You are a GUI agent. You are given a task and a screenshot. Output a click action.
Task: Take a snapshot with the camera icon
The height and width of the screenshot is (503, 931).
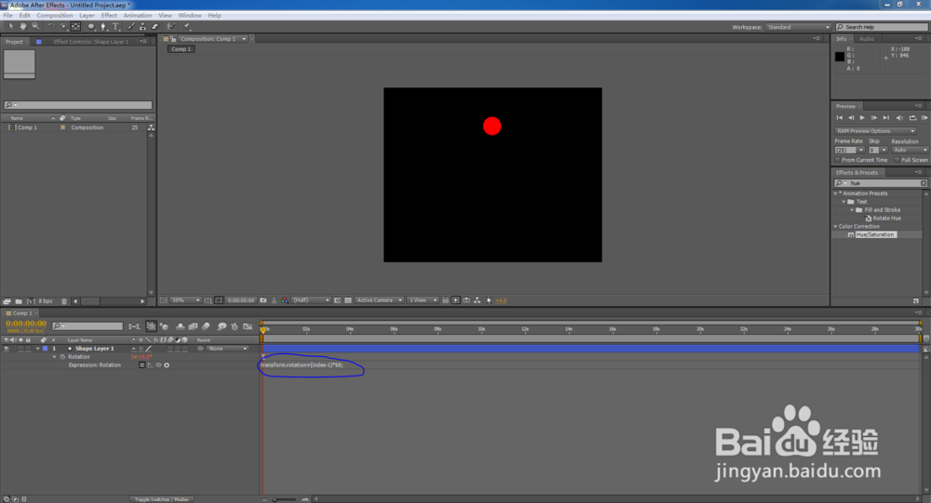(x=263, y=300)
